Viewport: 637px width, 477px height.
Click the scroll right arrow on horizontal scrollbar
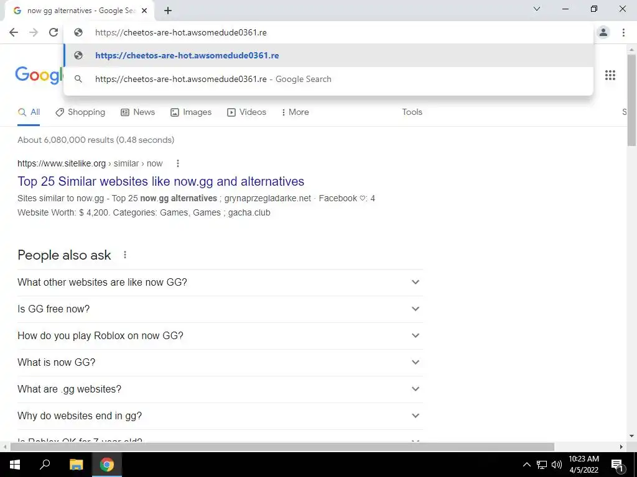coord(621,447)
